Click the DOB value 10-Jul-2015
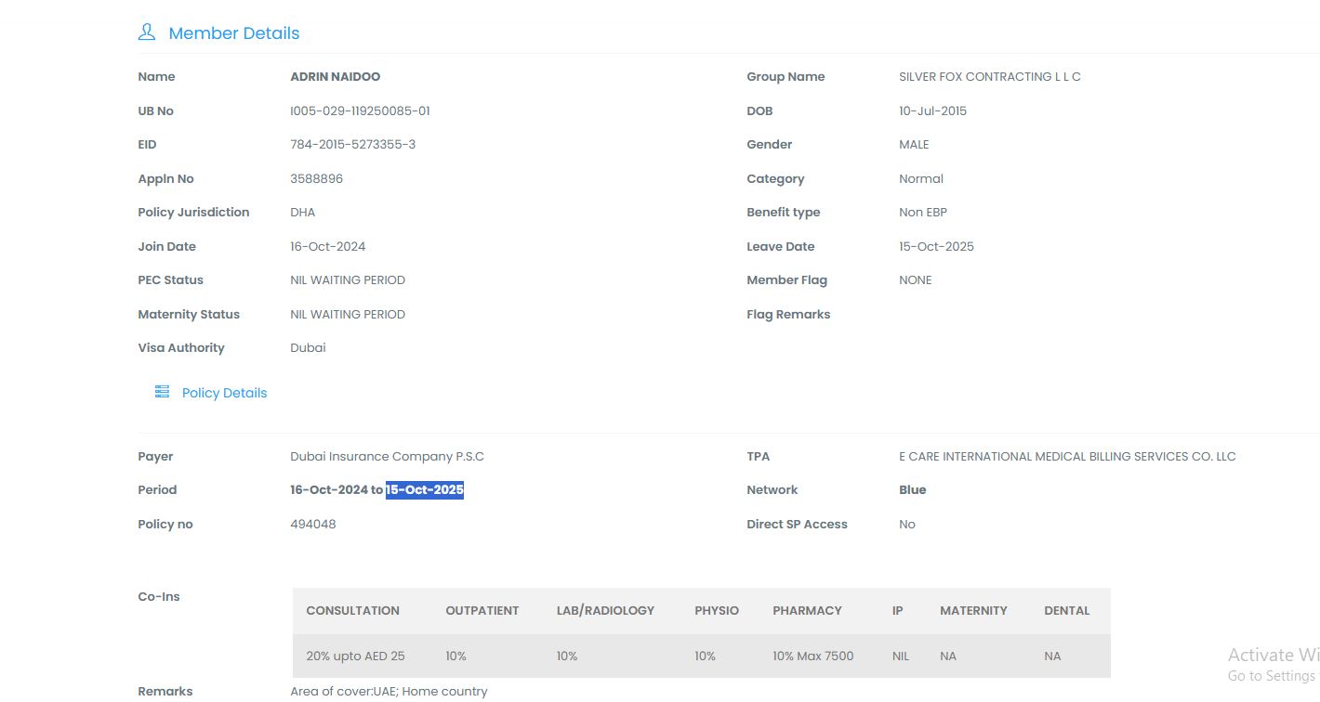The width and height of the screenshot is (1320, 702). tap(932, 111)
